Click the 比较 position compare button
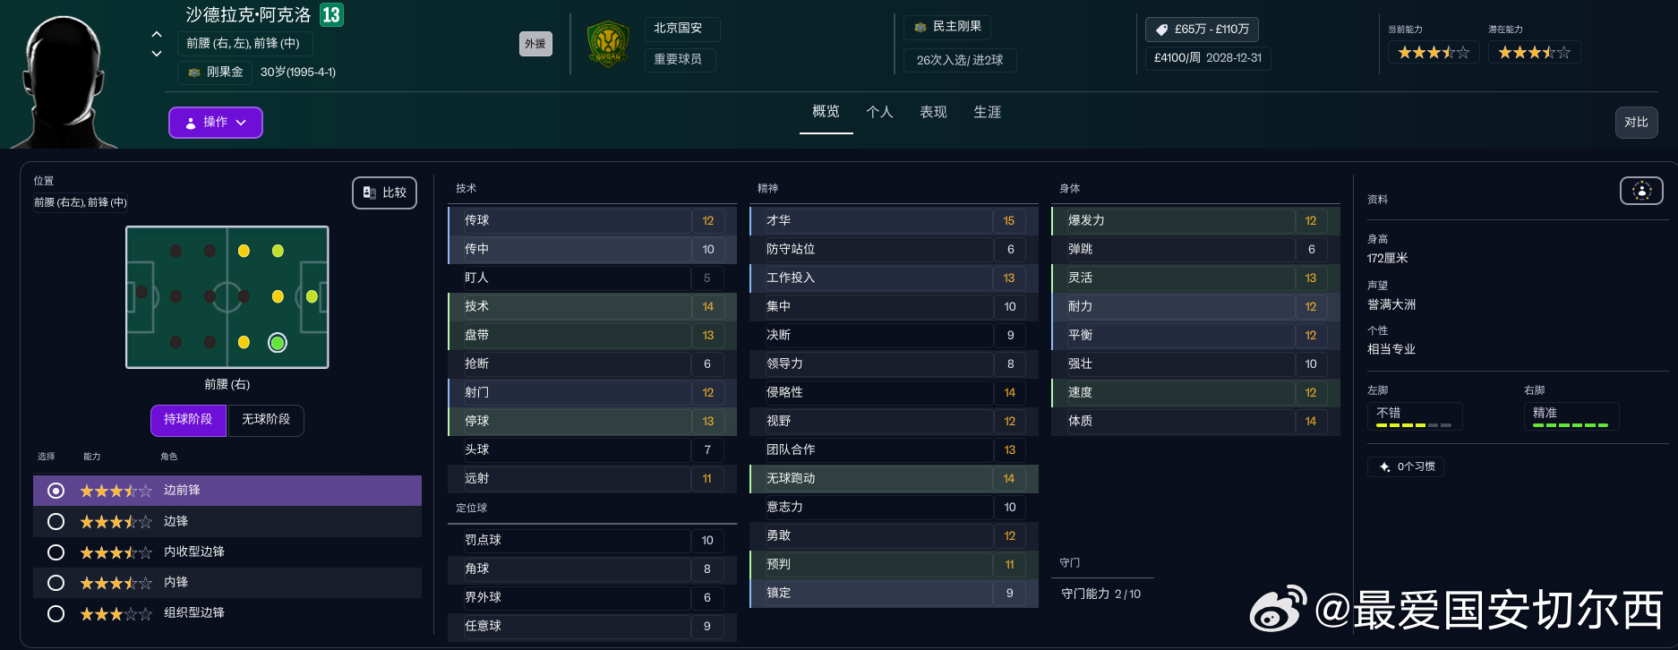Viewport: 1678px width, 650px height. click(x=384, y=192)
